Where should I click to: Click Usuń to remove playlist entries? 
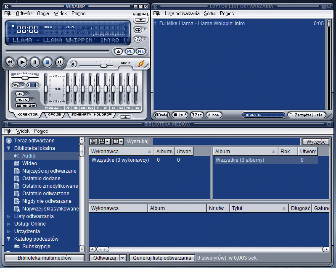pos(180,115)
